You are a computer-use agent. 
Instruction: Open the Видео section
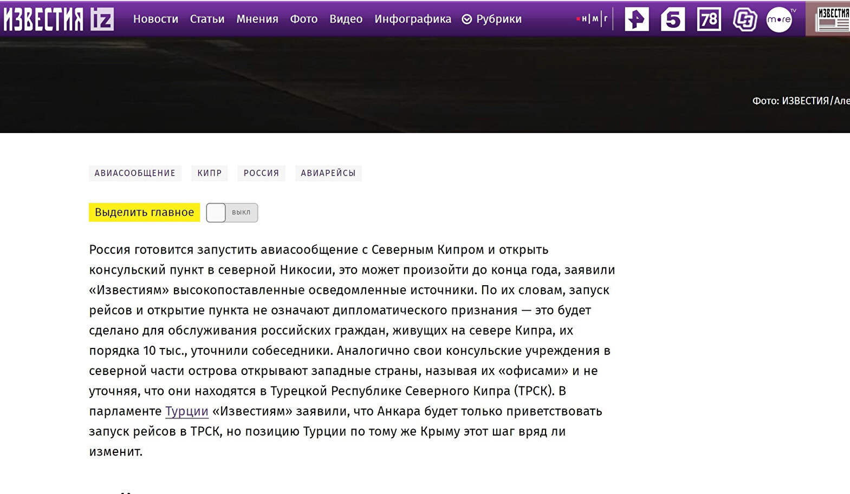click(x=346, y=19)
